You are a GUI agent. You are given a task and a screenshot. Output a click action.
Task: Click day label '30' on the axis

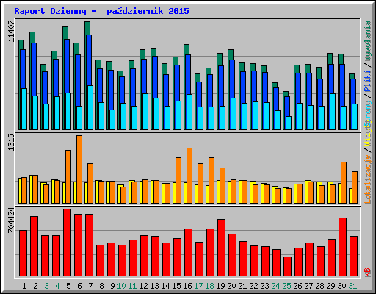pyautogui.click(x=341, y=286)
